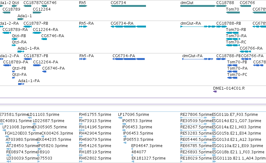Screen dimensions: 266x163
Task: Click the Ada1-1-PA protein label
Action: pos(29,81)
